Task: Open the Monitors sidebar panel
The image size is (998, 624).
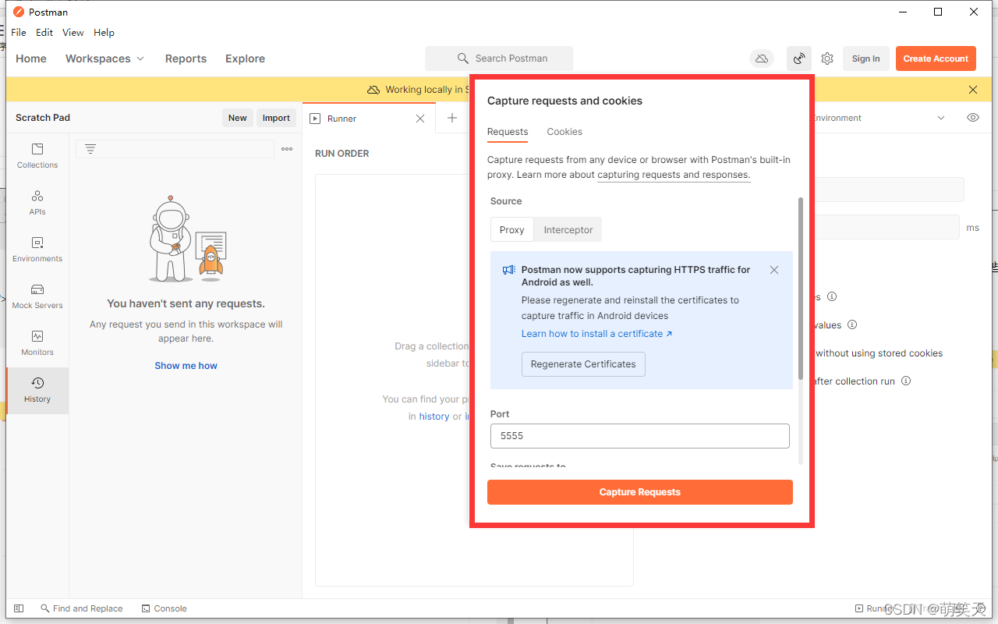Action: click(37, 343)
